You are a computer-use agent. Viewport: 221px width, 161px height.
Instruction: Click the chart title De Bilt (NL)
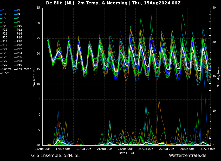point(60,3)
